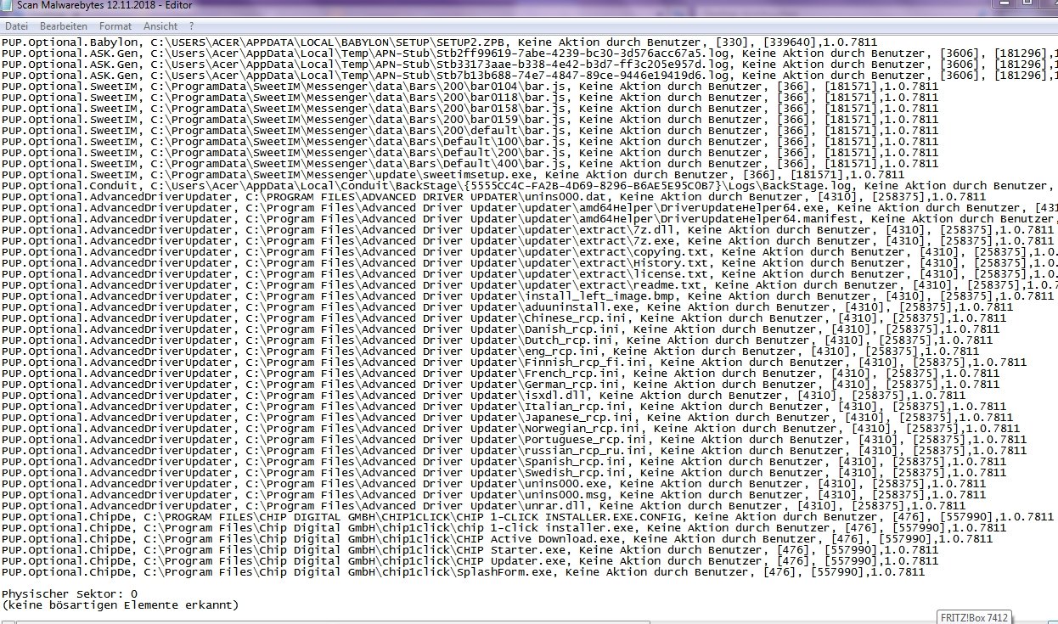Click the Babylon SETUP2.ZPB line

[x=439, y=42]
